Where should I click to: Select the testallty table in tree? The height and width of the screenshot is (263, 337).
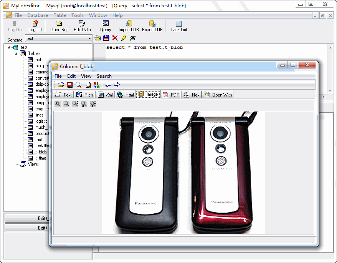click(x=42, y=146)
